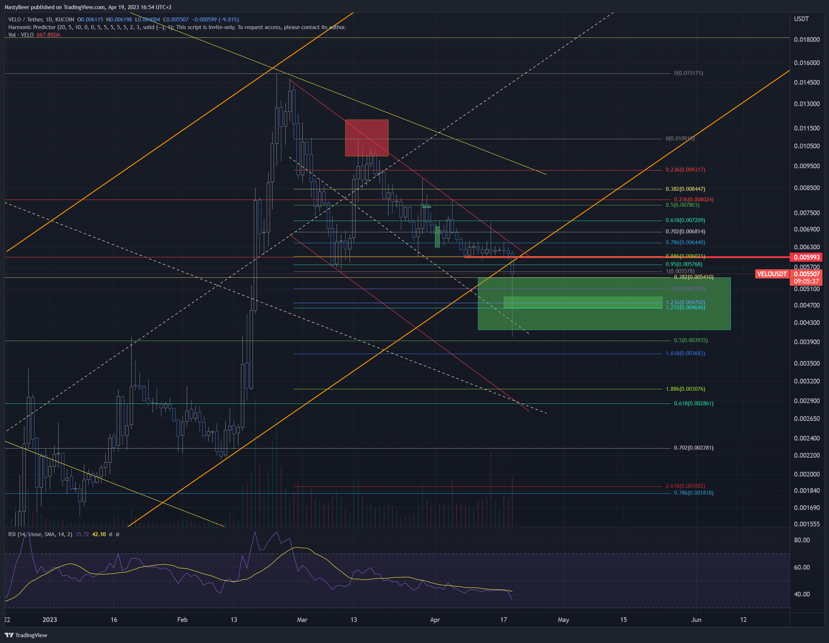Select the large green target zone rectangle
829x643 pixels.
point(604,304)
